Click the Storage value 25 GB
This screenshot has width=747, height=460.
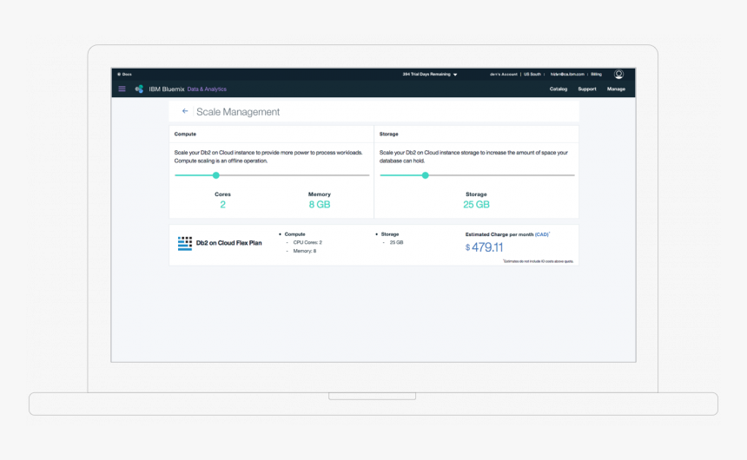pyautogui.click(x=476, y=205)
